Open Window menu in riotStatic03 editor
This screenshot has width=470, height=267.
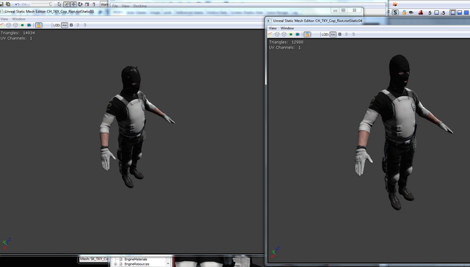tap(18, 19)
